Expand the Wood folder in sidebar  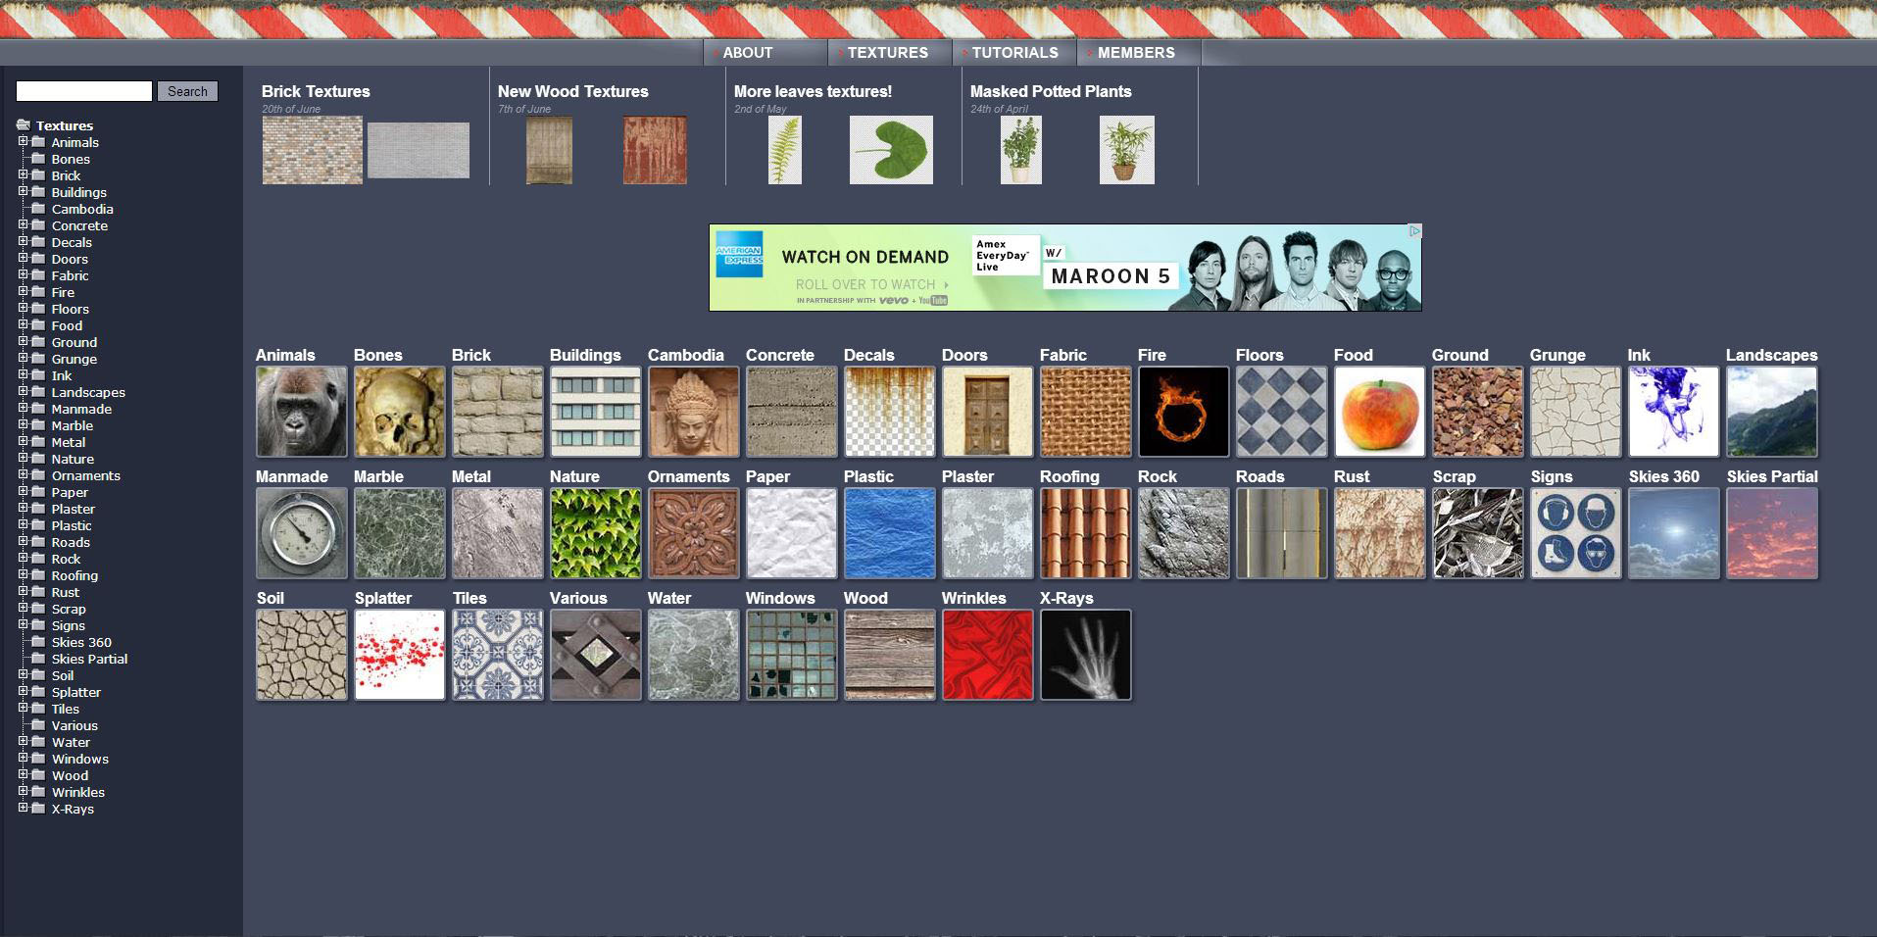point(23,774)
